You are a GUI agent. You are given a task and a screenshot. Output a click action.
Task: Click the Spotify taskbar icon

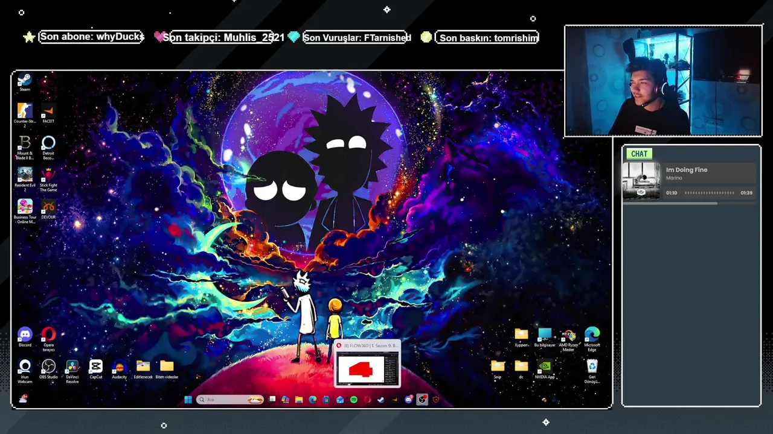click(354, 400)
